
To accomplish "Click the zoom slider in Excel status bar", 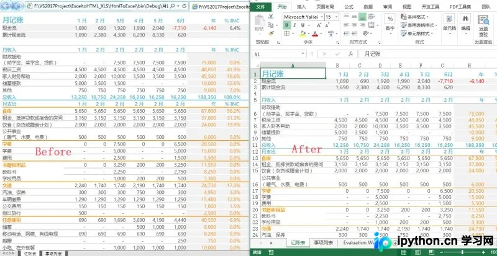I will (x=462, y=252).
